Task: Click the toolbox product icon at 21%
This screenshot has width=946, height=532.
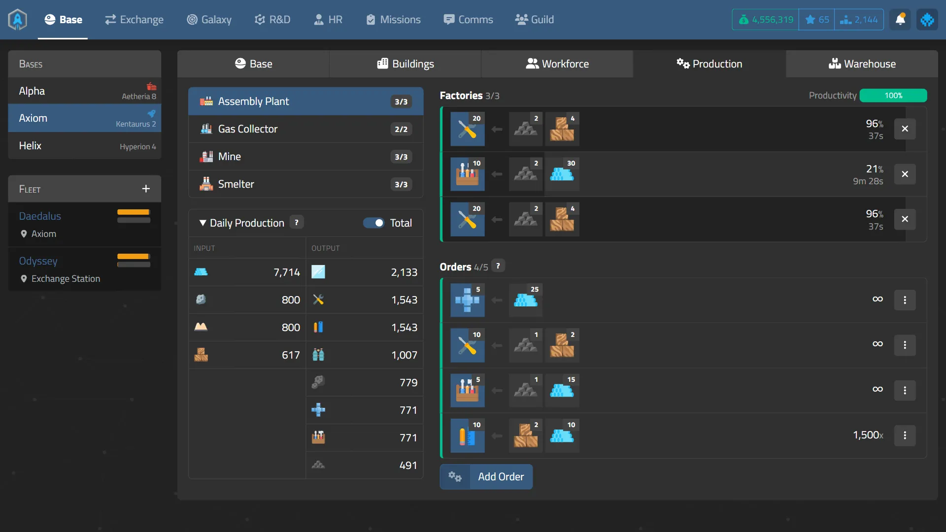Action: 467,174
